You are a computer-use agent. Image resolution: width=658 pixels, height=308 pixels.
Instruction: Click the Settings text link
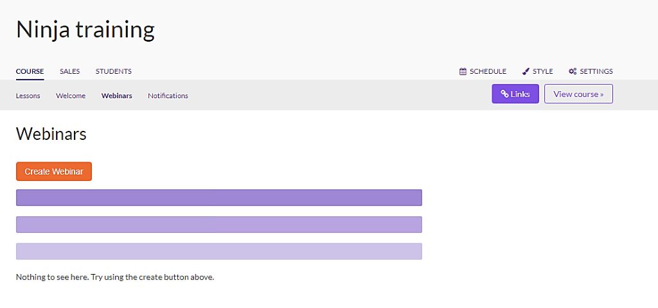point(596,71)
